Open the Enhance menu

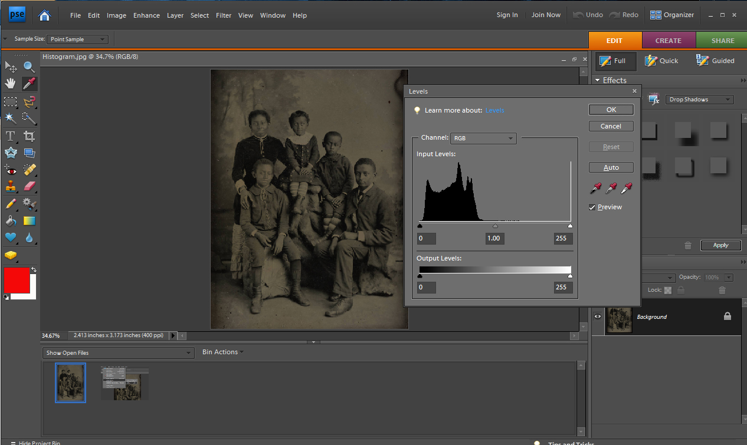pyautogui.click(x=146, y=15)
